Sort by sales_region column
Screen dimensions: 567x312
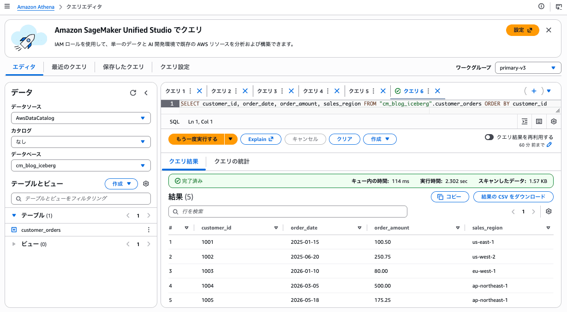click(548, 228)
